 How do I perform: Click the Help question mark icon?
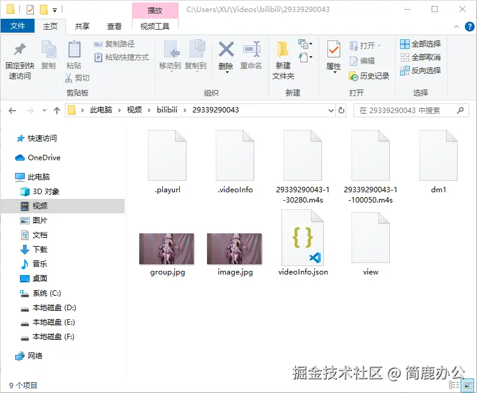[x=469, y=27]
